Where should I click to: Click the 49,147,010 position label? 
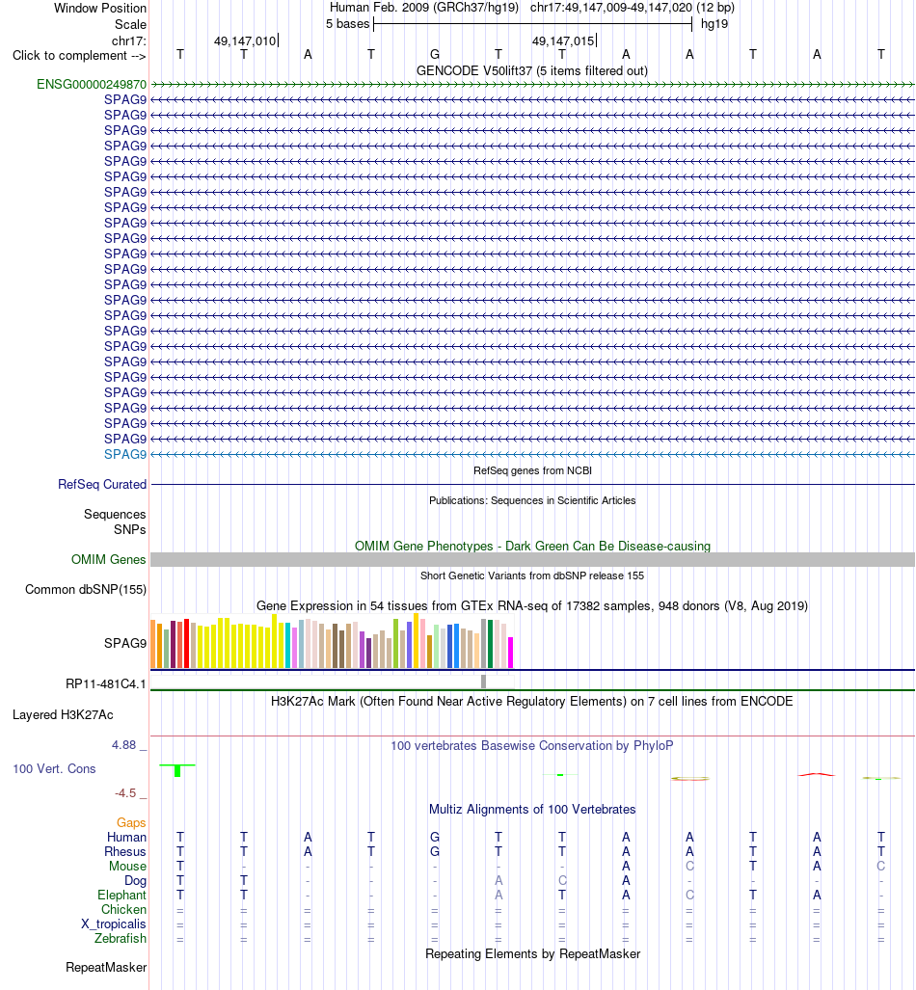(245, 41)
